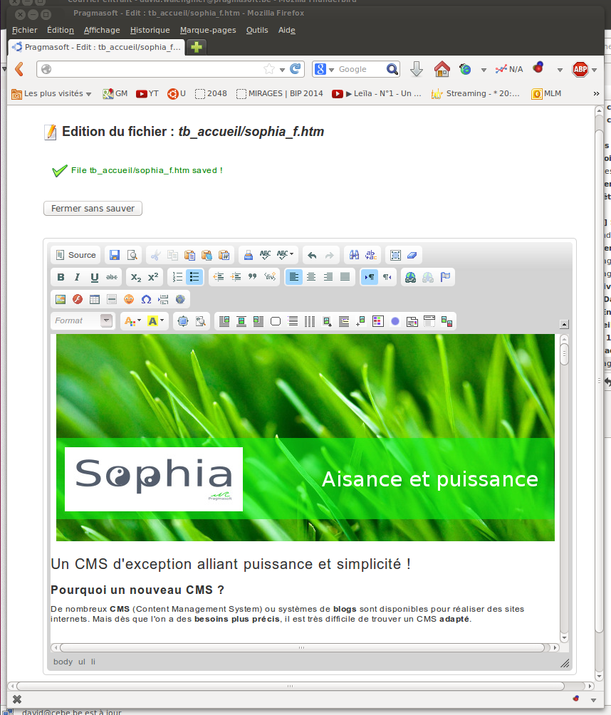Expand the Les plus visités bookmarks folder
This screenshot has height=715, width=611.
51,93
